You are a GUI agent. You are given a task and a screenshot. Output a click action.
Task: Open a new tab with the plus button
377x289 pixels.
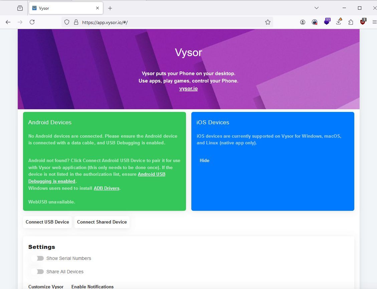pyautogui.click(x=110, y=8)
